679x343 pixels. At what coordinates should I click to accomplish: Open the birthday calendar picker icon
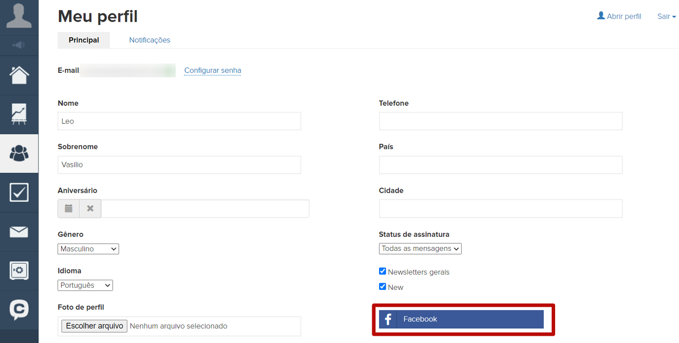68,209
